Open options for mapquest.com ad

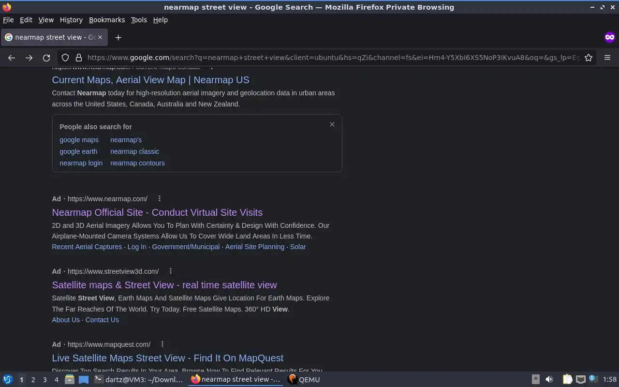pyautogui.click(x=162, y=344)
